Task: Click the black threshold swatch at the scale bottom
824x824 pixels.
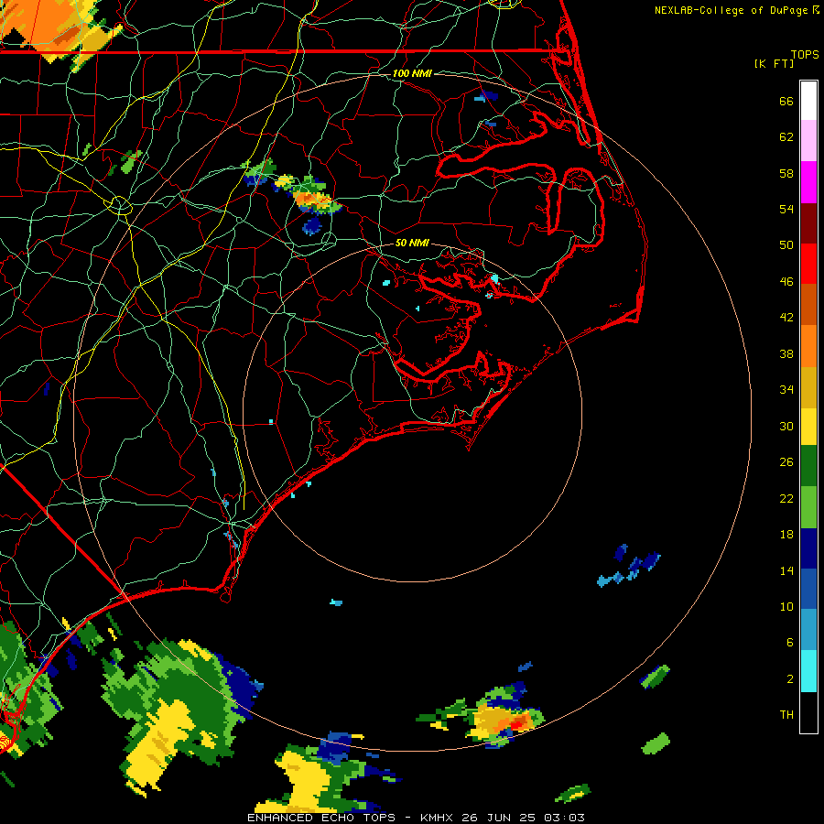Action: click(808, 712)
